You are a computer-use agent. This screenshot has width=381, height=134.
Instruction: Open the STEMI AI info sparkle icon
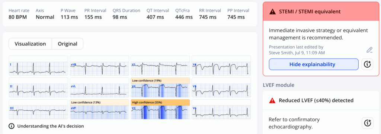click(367, 64)
